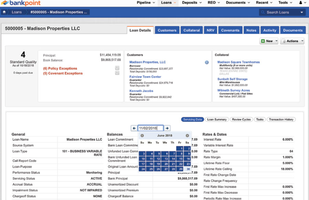Screen dimensions: 309x200
Task: Open Policy Exceptions note icon
Action: [117, 68]
